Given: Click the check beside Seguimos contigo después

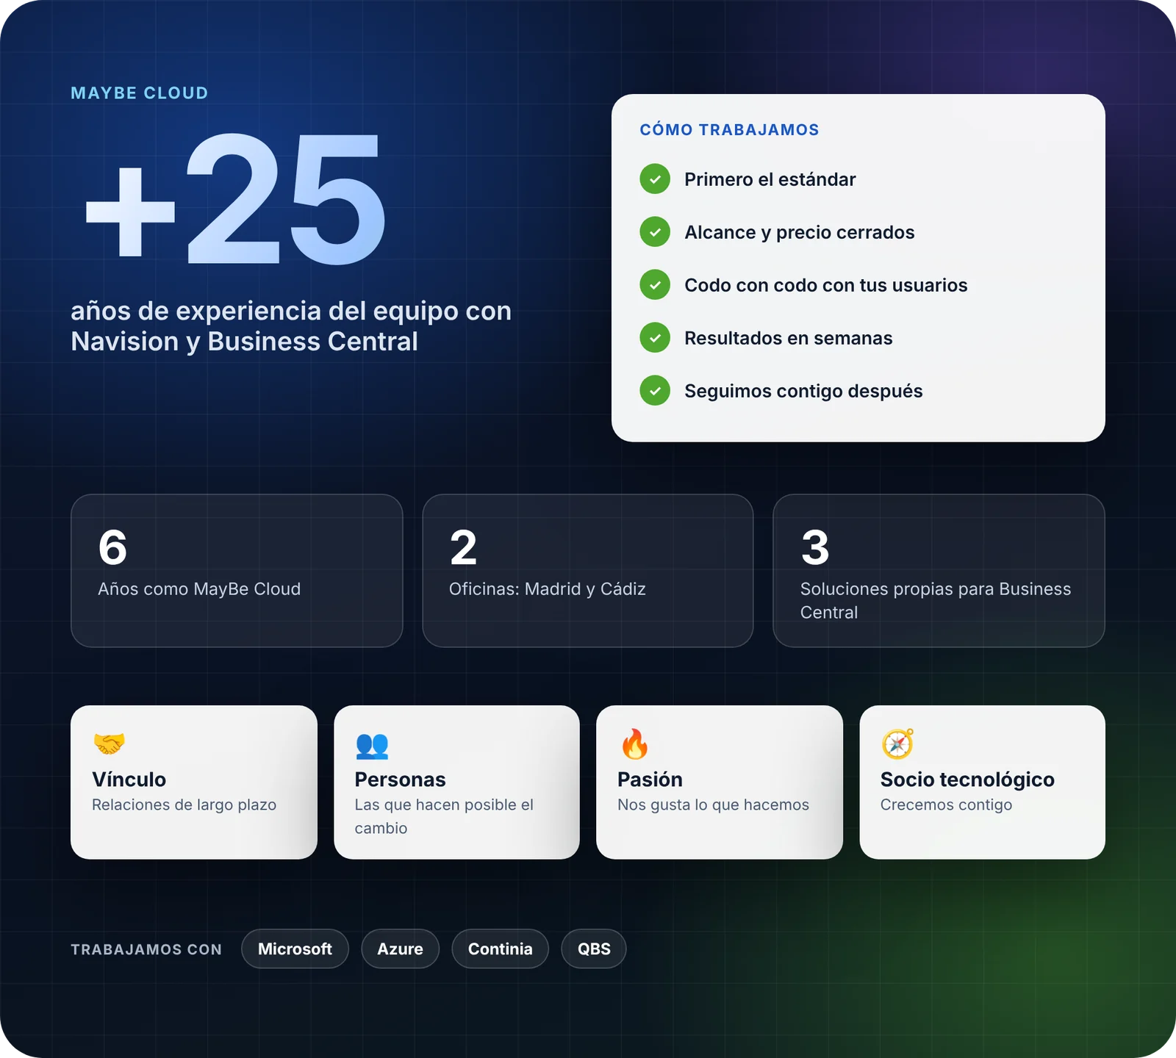Looking at the screenshot, I should pos(655,391).
